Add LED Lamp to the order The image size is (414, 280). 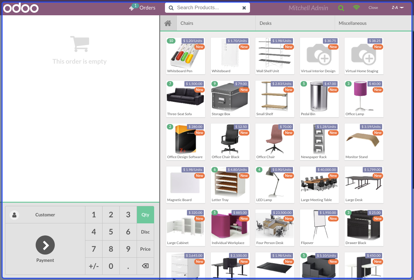click(x=275, y=185)
